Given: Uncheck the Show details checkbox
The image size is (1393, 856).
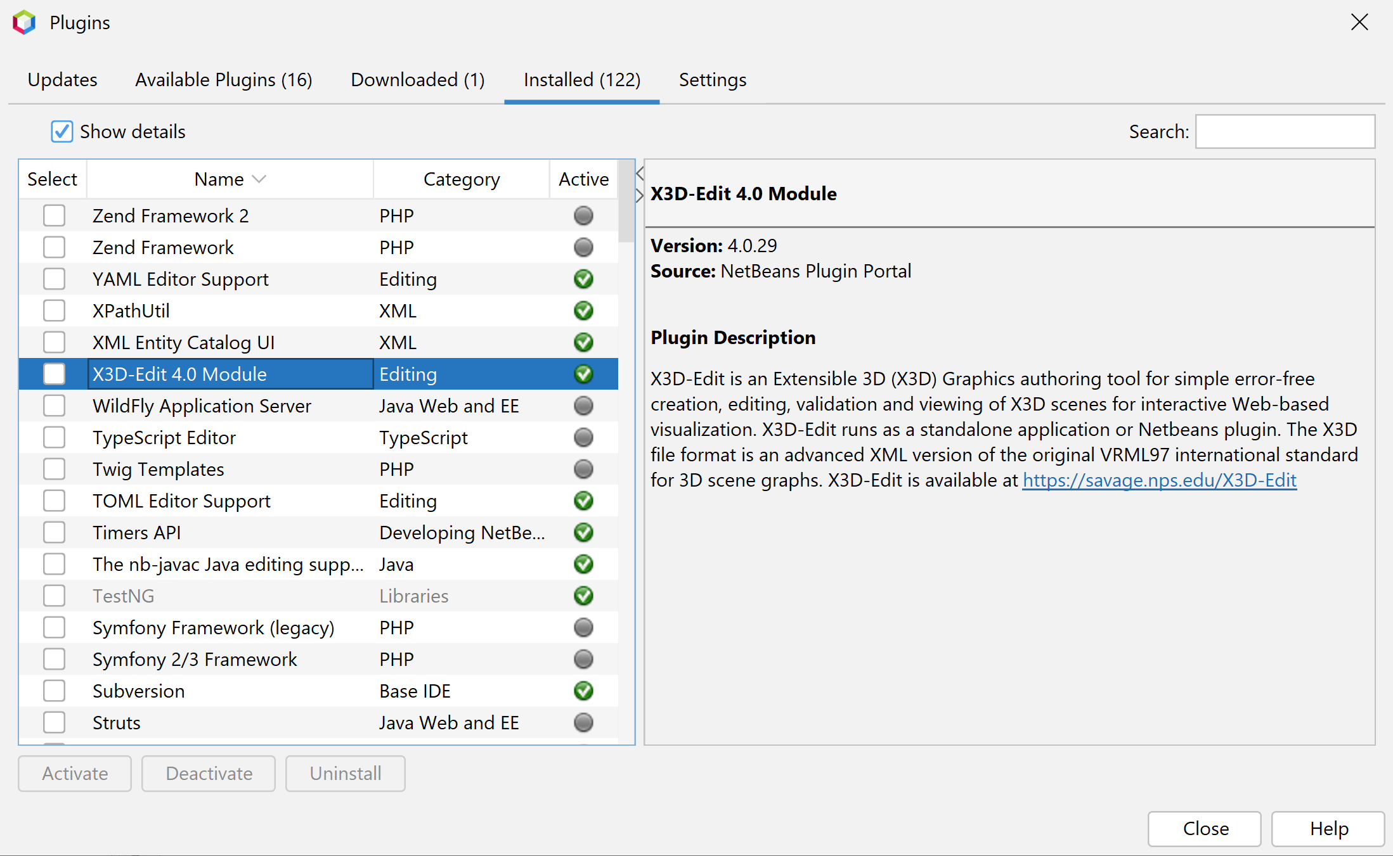Looking at the screenshot, I should coord(62,132).
